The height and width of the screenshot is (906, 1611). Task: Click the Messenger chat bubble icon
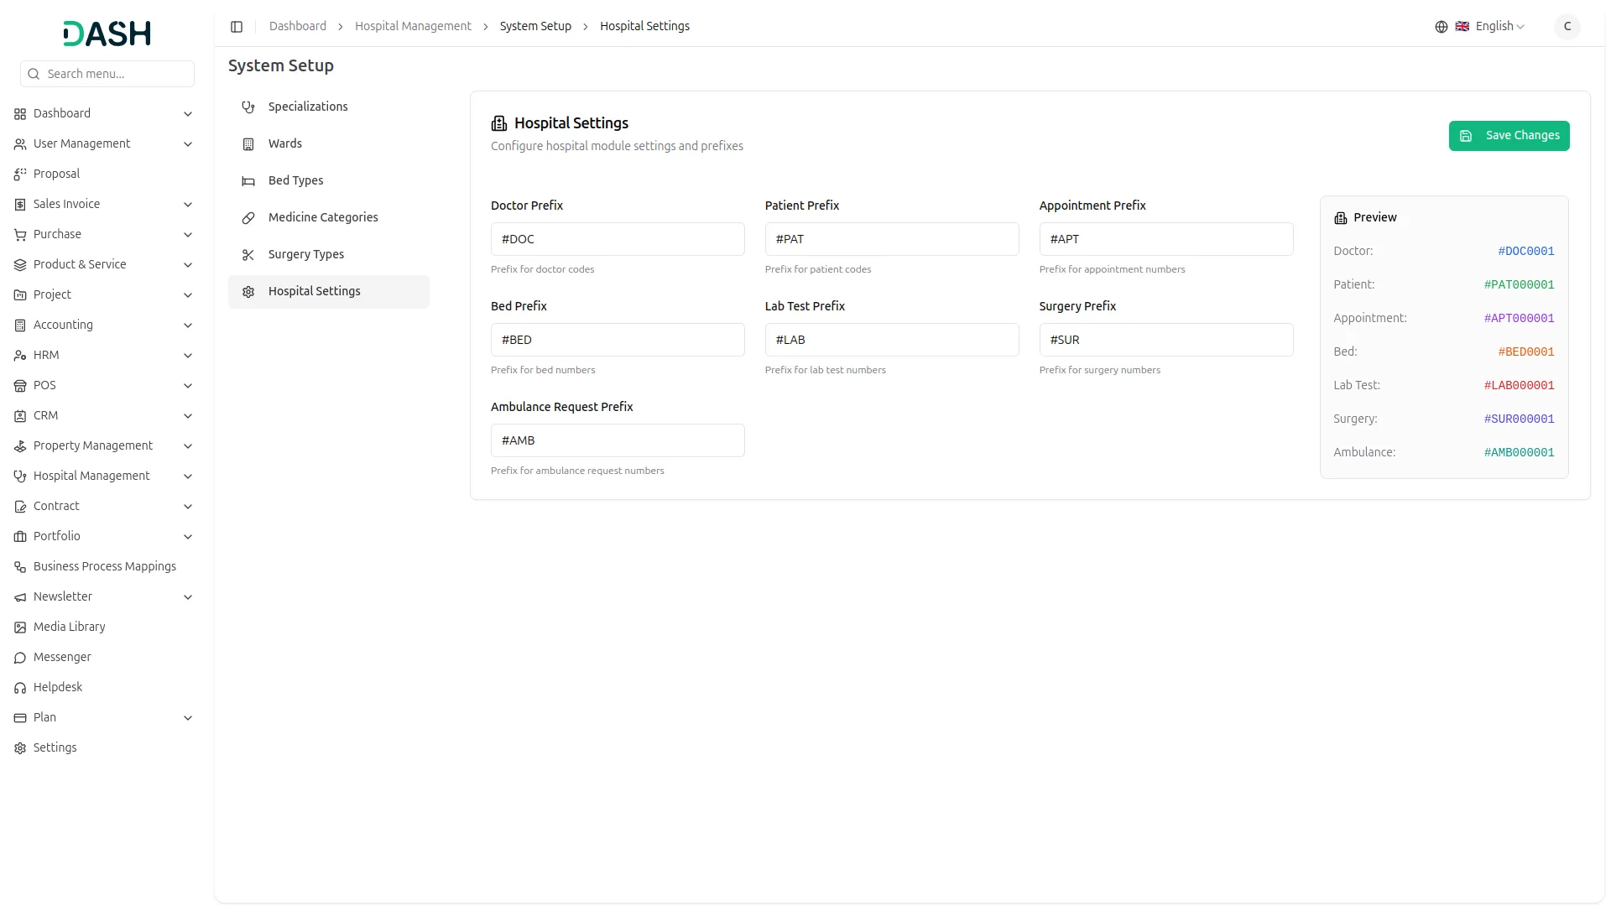tap(20, 658)
